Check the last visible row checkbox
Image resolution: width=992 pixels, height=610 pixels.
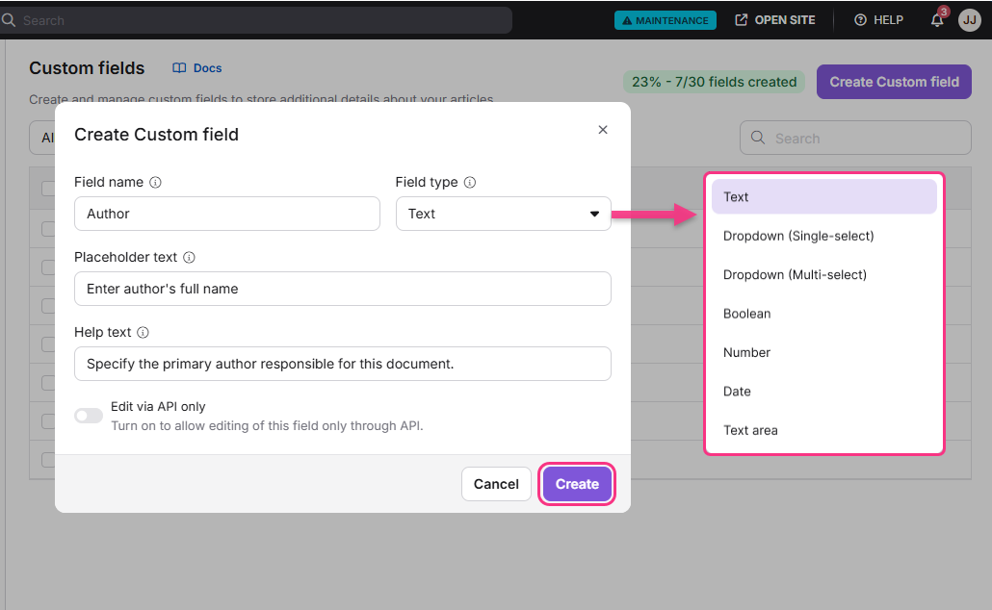click(44, 459)
